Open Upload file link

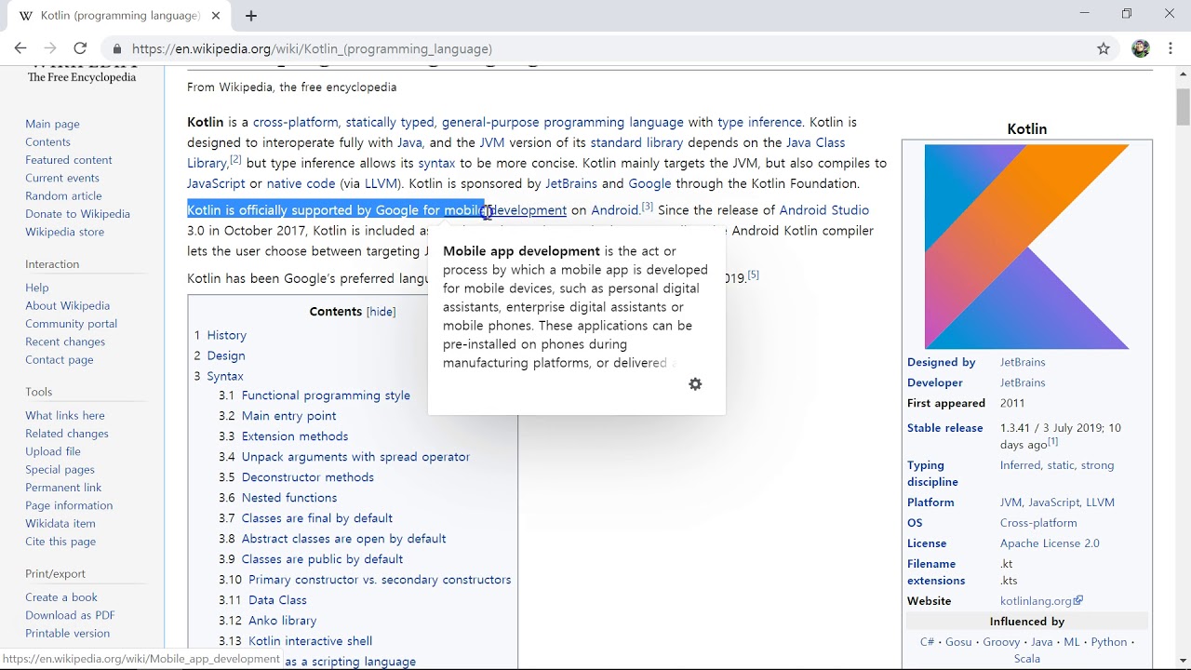click(53, 451)
